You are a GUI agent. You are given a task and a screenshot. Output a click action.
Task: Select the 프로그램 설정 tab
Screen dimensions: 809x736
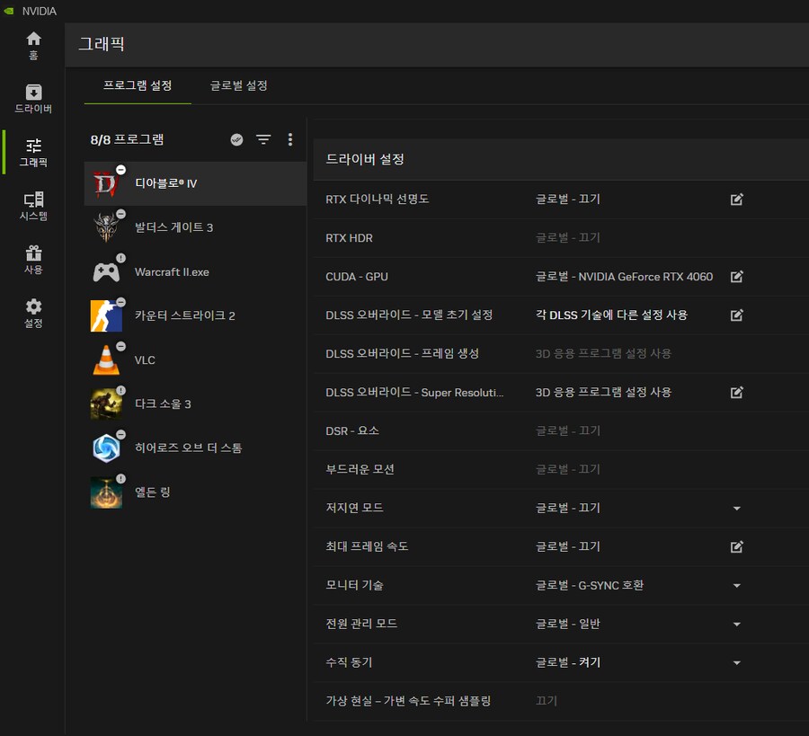click(x=137, y=84)
